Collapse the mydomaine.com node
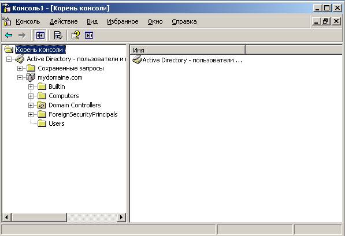The width and height of the screenshot is (345, 236). tap(20, 77)
